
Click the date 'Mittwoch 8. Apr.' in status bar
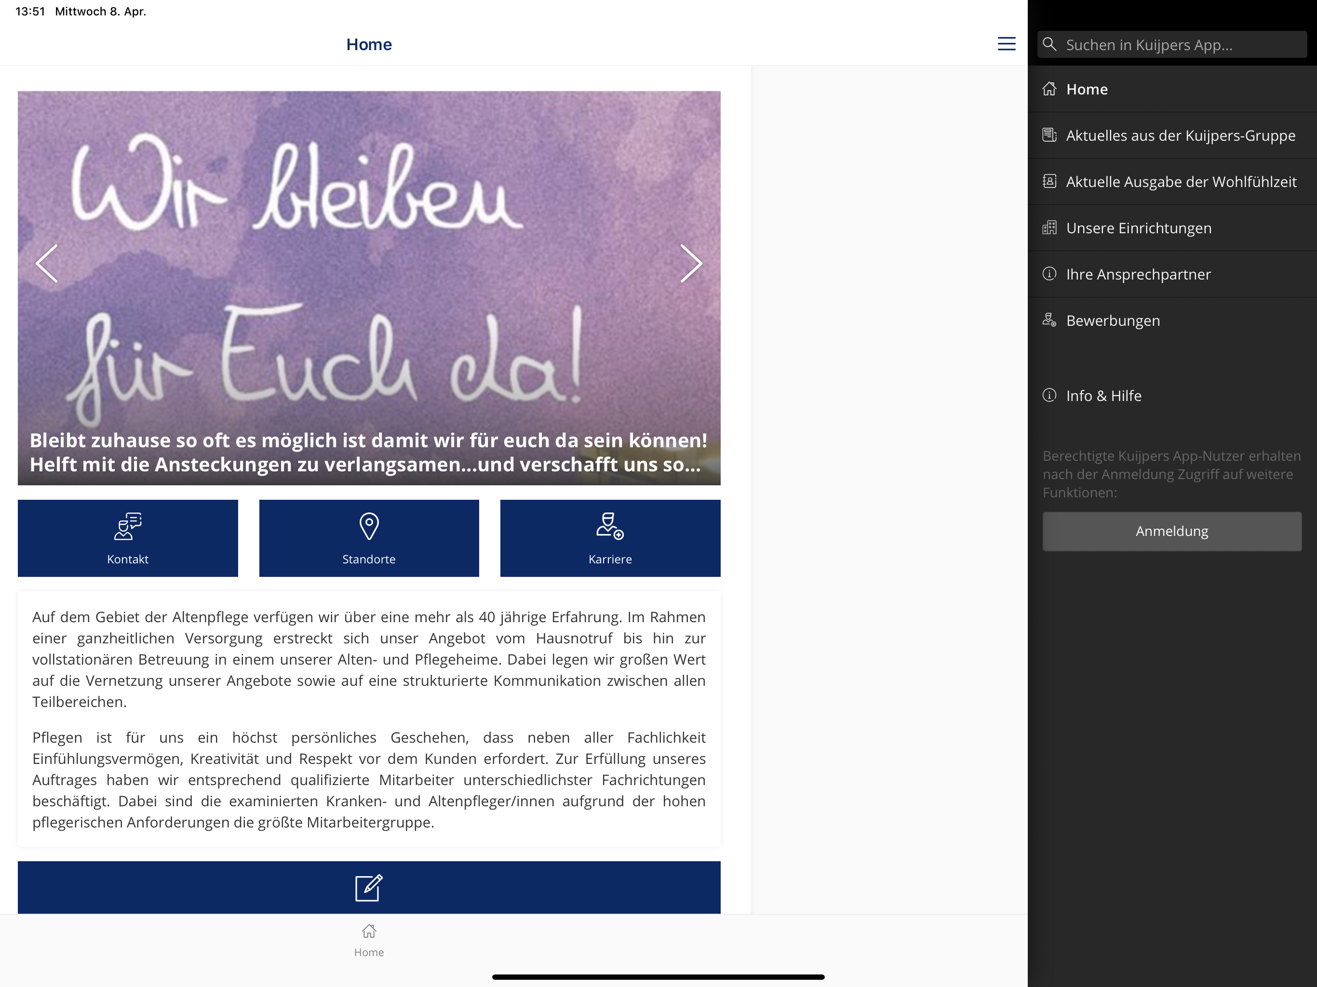click(101, 11)
